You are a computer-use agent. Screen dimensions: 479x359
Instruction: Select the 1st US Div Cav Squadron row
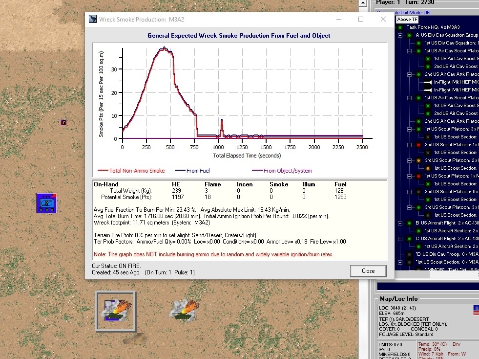point(452,43)
